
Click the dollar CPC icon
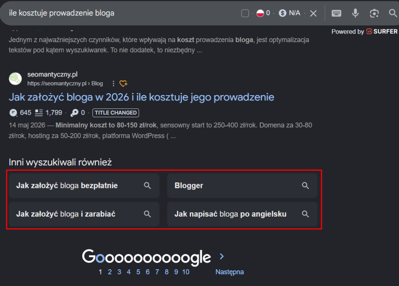coord(282,13)
